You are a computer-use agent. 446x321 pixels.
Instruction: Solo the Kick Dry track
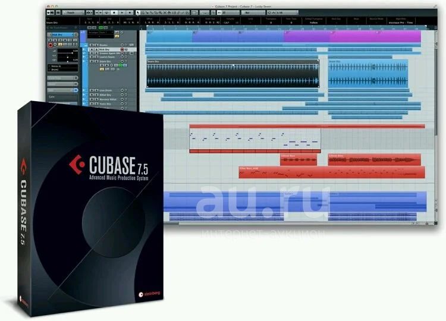coord(96,49)
